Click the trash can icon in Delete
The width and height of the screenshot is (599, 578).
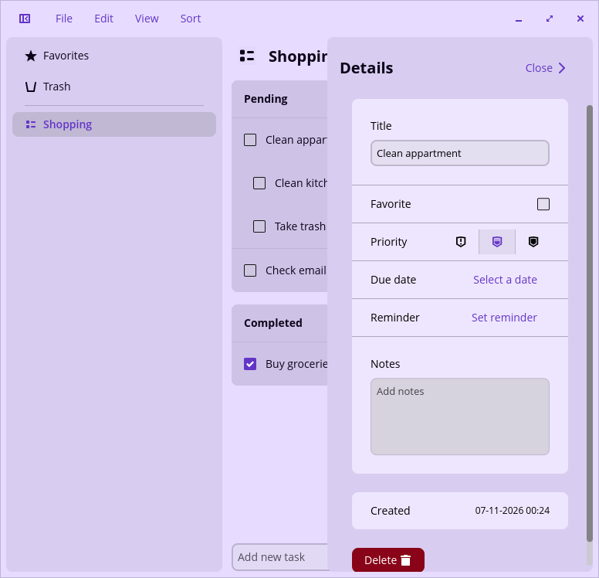[406, 560]
